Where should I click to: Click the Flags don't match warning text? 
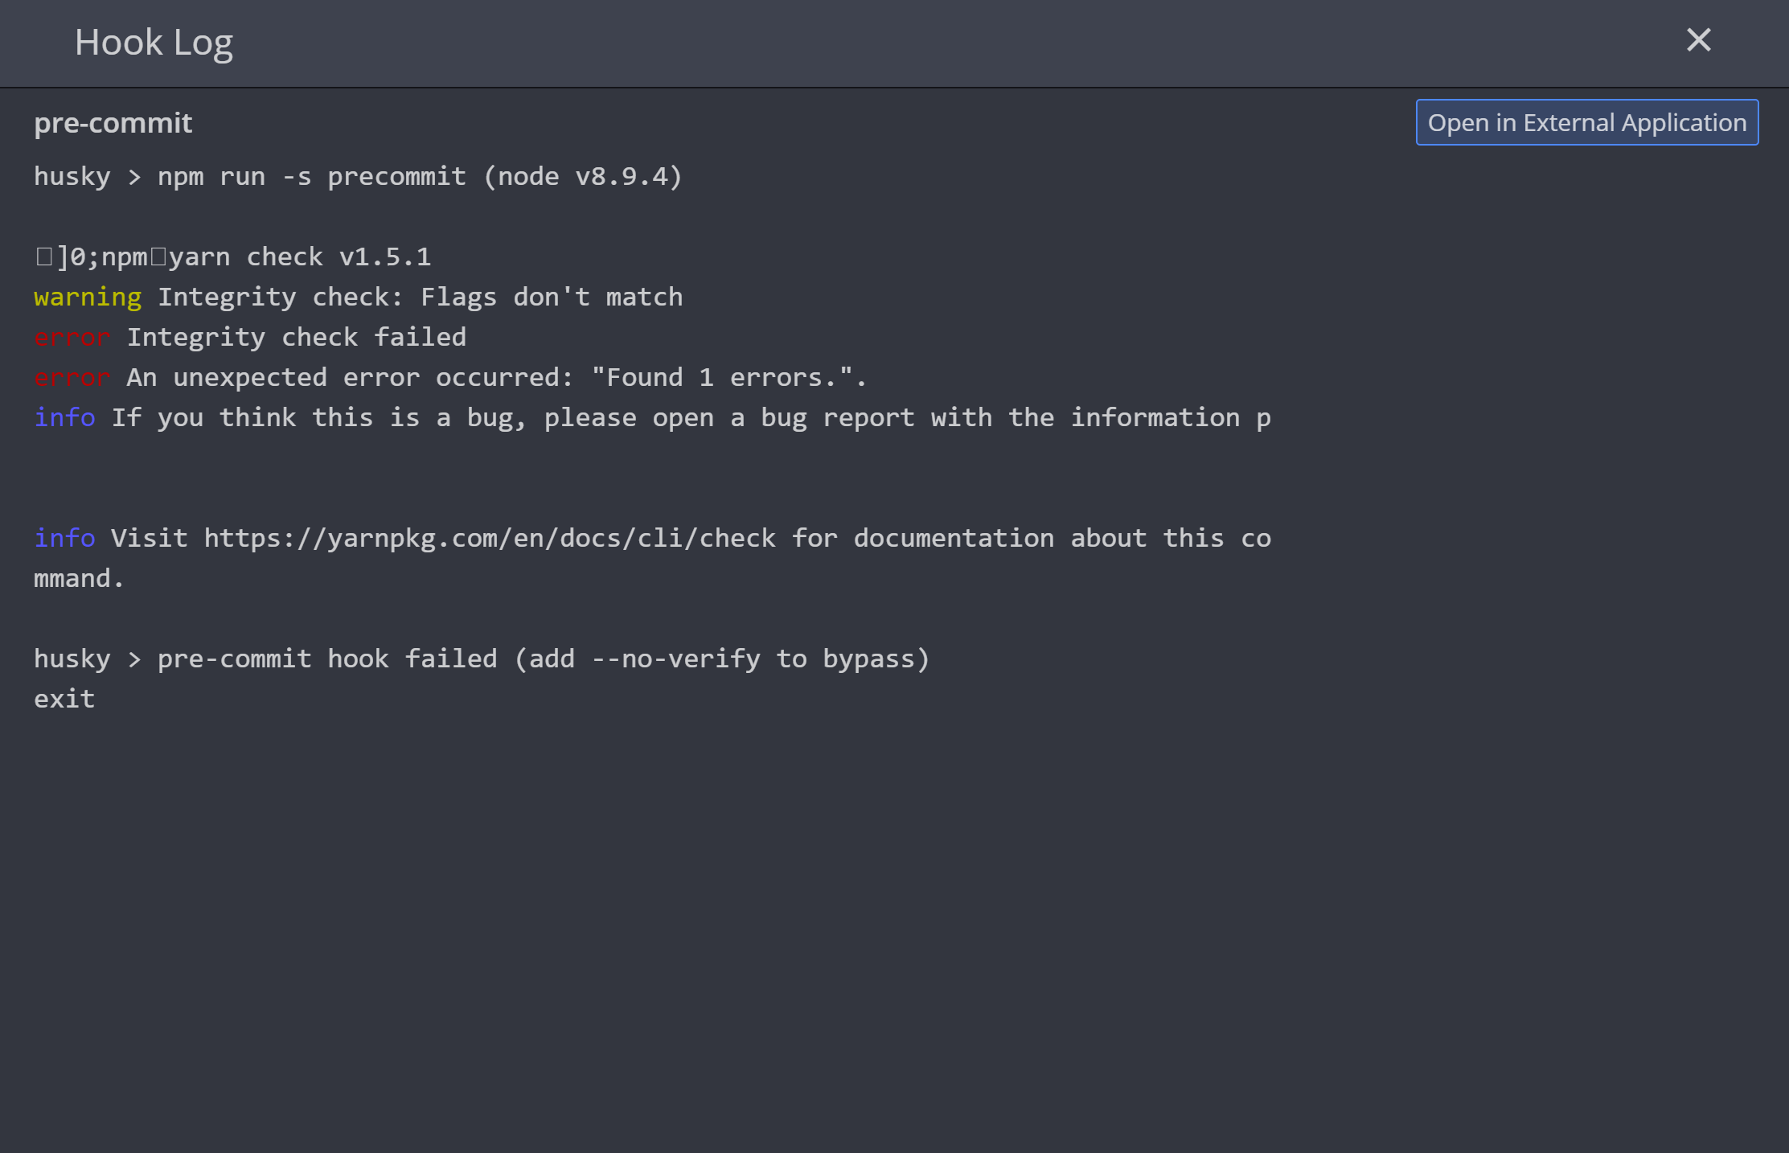(552, 297)
